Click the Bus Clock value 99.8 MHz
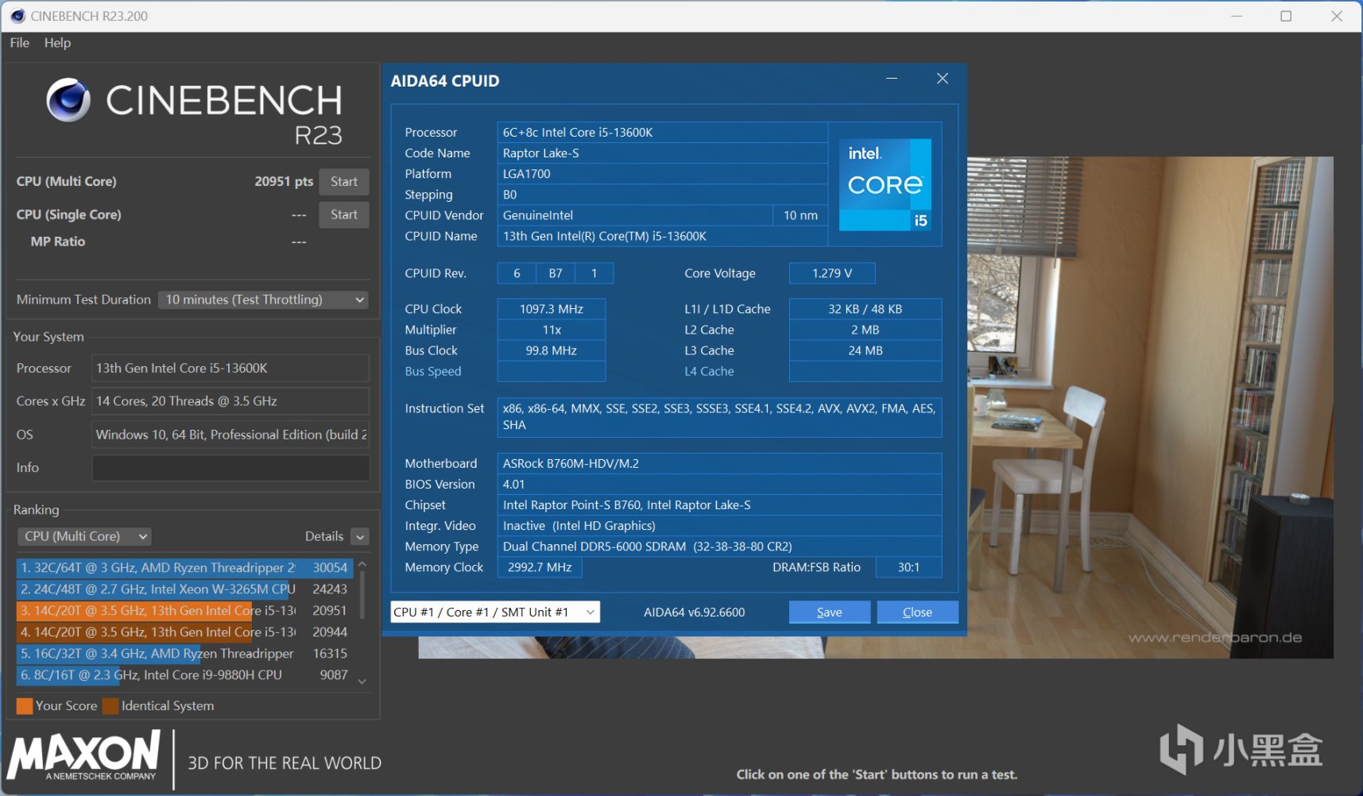 [552, 350]
